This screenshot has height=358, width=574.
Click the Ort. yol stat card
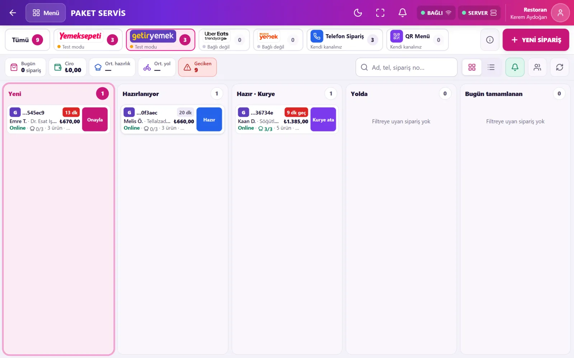click(x=157, y=67)
